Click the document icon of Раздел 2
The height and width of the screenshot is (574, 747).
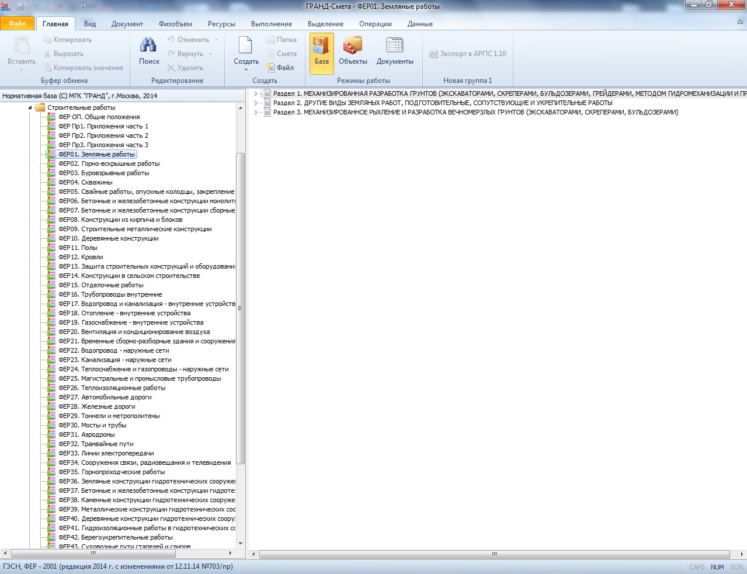pyautogui.click(x=267, y=103)
